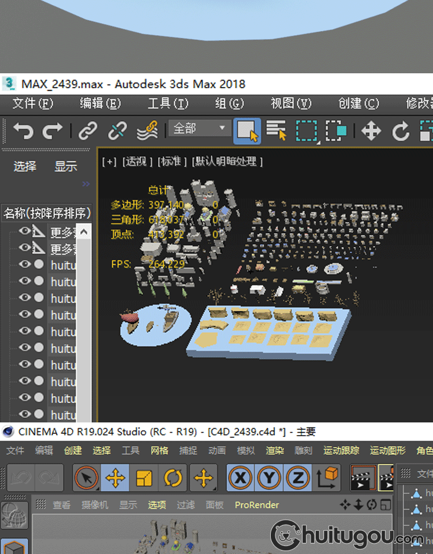Toggle the eye icon of the bottom visible huitu row

coord(25,414)
